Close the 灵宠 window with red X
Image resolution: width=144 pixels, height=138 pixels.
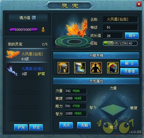point(139,4)
